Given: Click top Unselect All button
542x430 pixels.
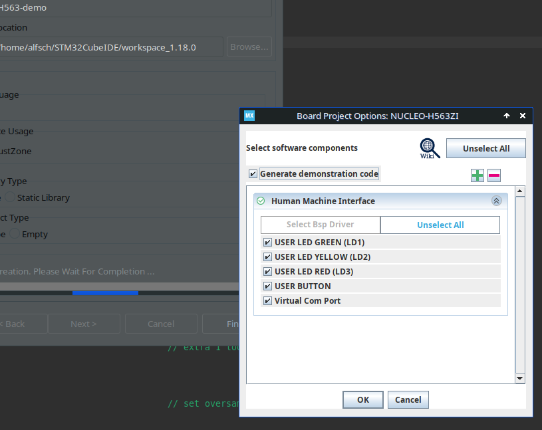Looking at the screenshot, I should click(x=486, y=148).
